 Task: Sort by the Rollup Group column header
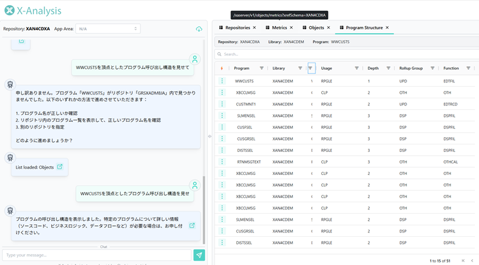[411, 68]
